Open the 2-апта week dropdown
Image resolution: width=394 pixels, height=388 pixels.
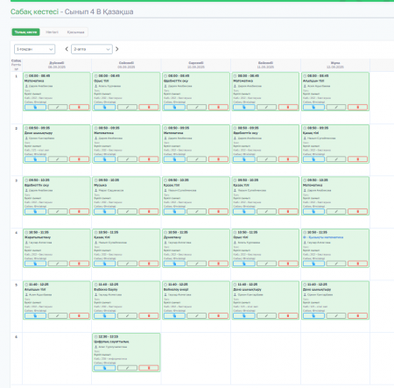point(92,49)
